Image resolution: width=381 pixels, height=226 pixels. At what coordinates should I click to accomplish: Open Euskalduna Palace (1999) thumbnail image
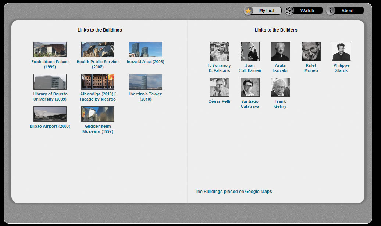(50, 50)
